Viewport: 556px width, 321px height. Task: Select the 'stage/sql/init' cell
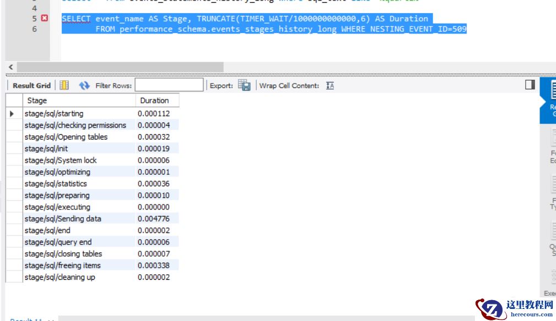pyautogui.click(x=79, y=148)
